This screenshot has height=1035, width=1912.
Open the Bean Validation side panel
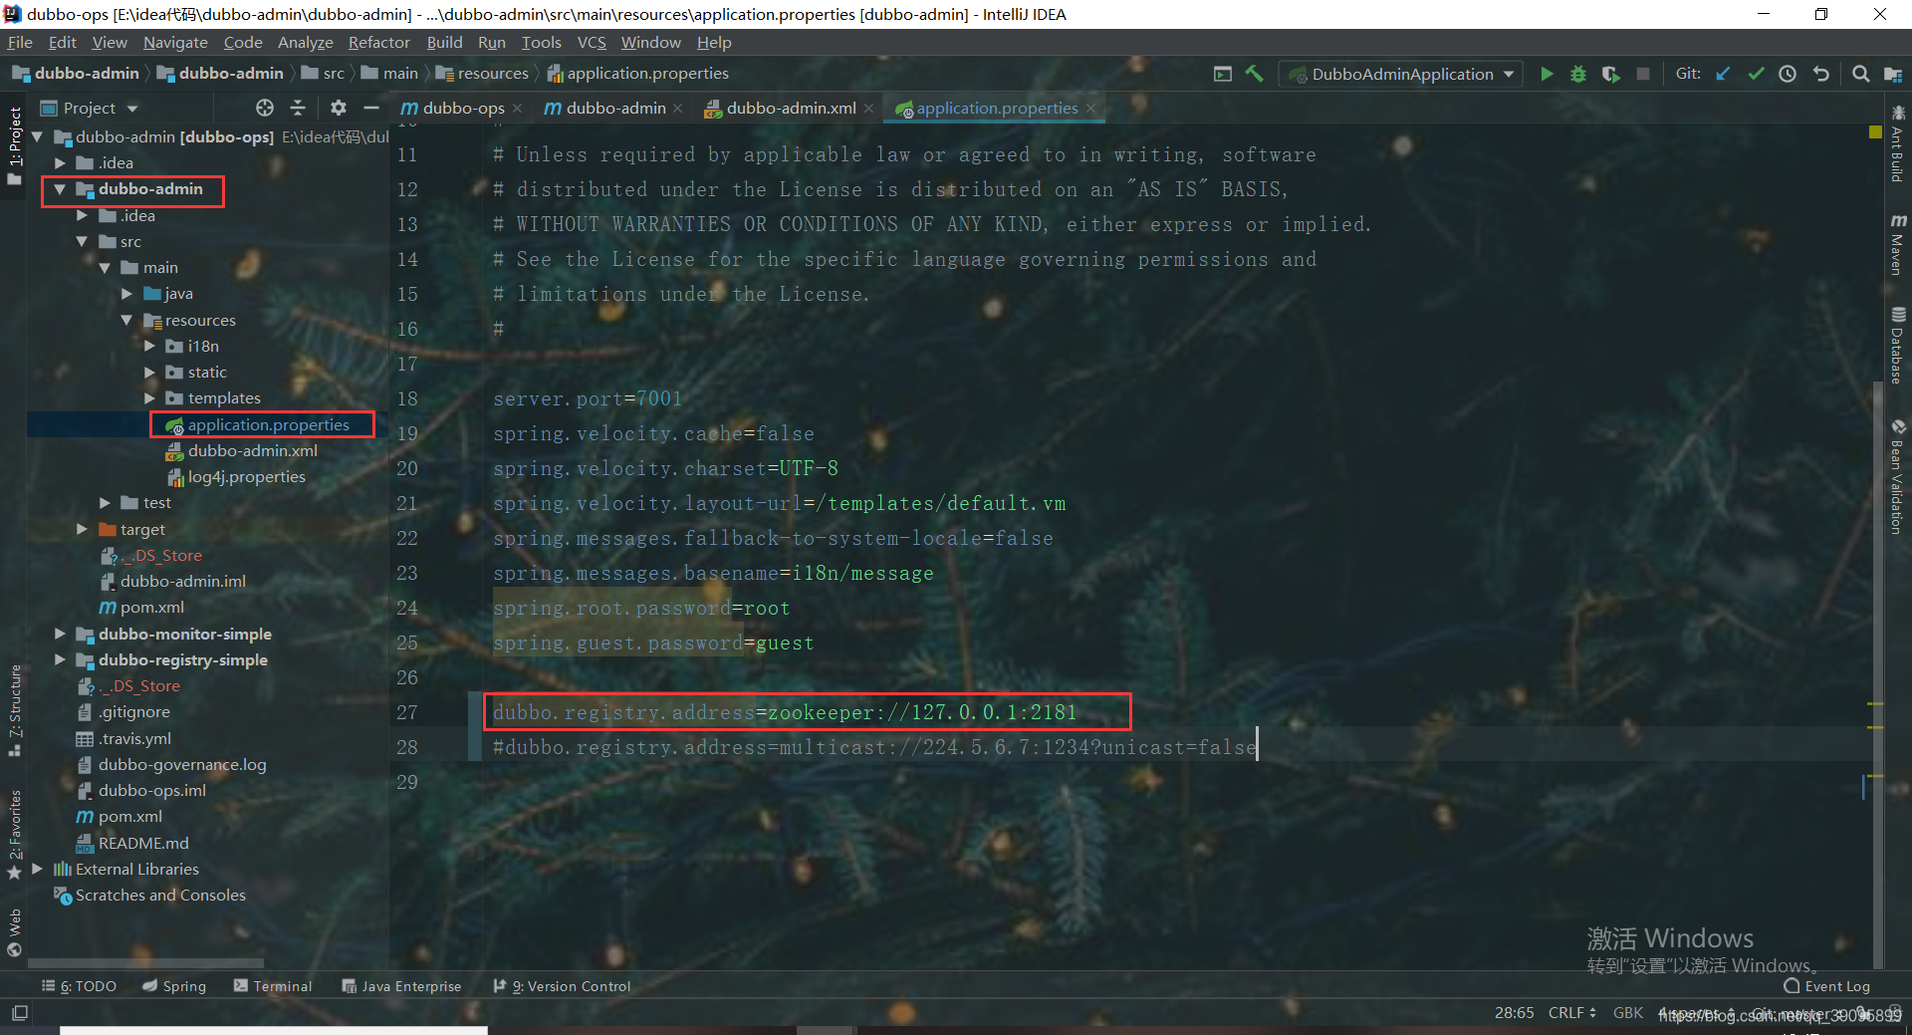[x=1898, y=477]
